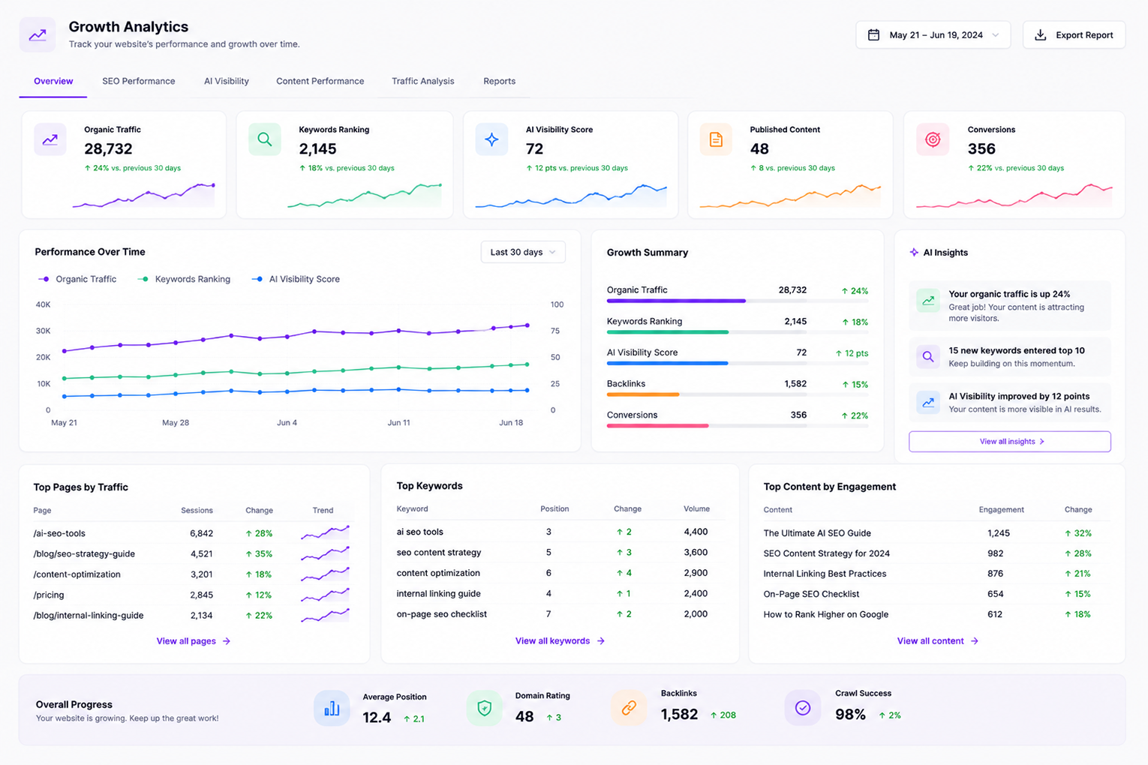Click the Keywords Ranking magnifier icon

pyautogui.click(x=265, y=139)
